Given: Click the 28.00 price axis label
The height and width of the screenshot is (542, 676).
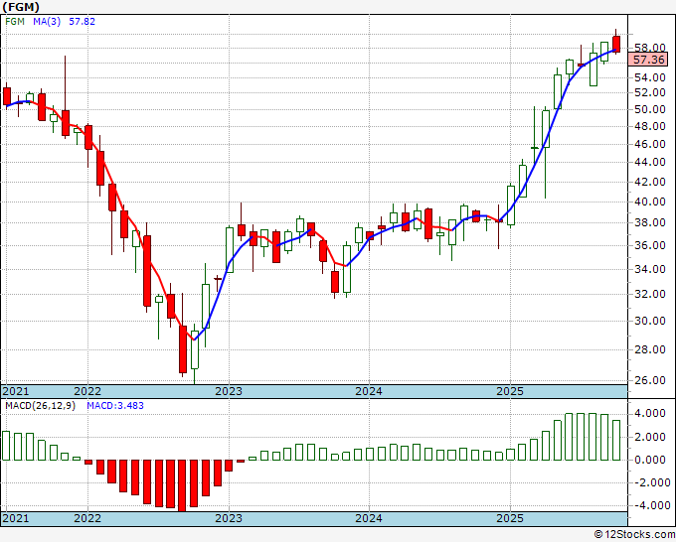Looking at the screenshot, I should [x=650, y=349].
